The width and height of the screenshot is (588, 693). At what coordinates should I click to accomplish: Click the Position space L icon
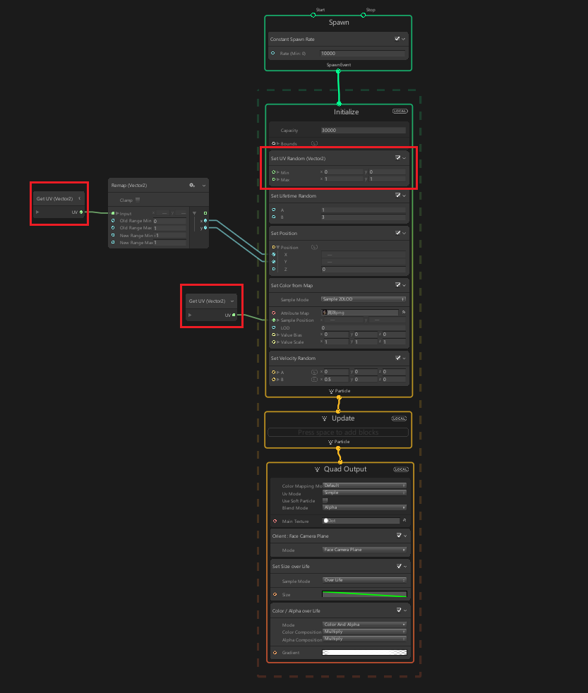point(314,247)
